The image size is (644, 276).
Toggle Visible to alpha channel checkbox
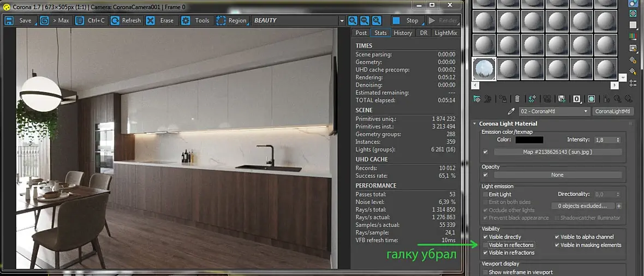pyautogui.click(x=557, y=237)
